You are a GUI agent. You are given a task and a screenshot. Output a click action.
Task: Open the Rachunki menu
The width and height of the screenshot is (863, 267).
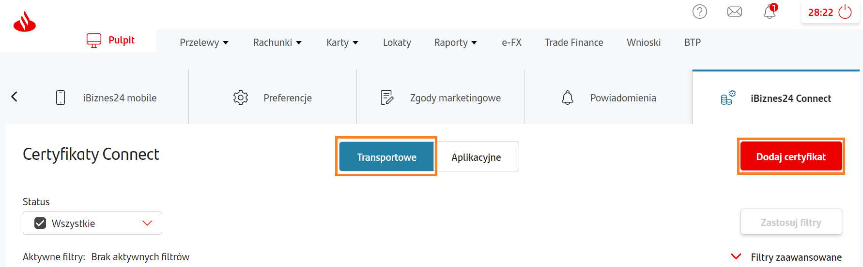point(277,42)
